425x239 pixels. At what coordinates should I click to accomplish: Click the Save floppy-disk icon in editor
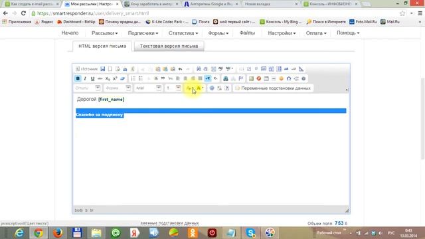tap(103, 69)
